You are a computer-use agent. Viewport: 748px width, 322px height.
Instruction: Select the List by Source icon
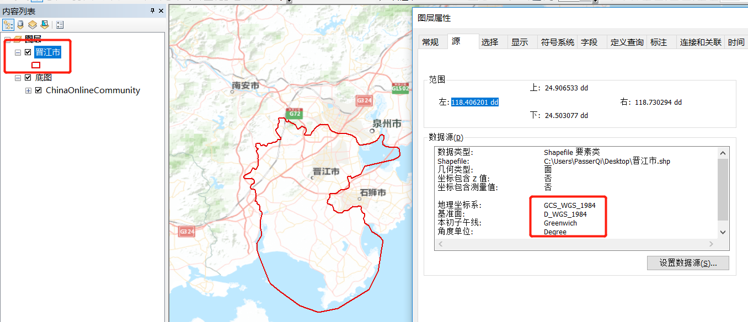pyautogui.click(x=20, y=24)
